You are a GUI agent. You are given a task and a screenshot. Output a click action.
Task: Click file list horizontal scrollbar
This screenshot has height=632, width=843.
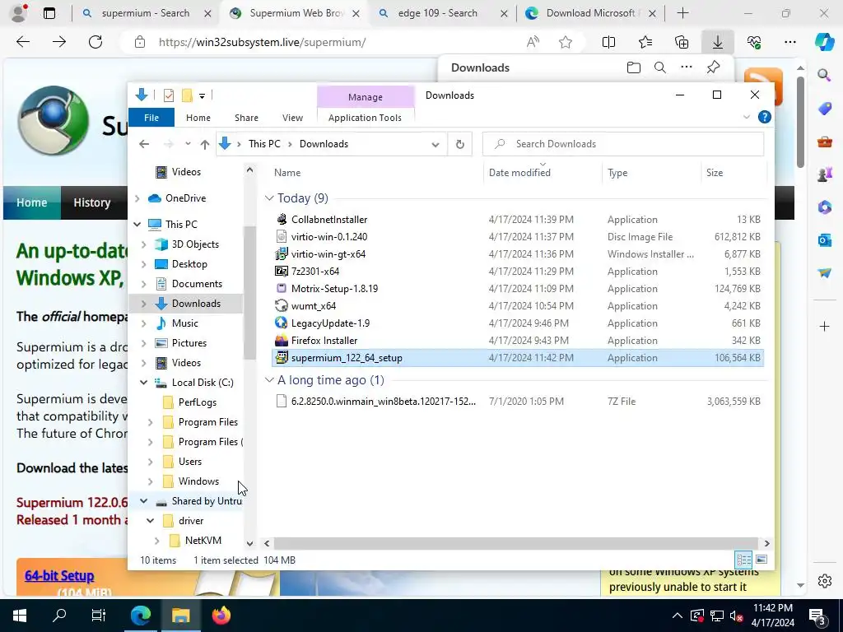point(515,543)
